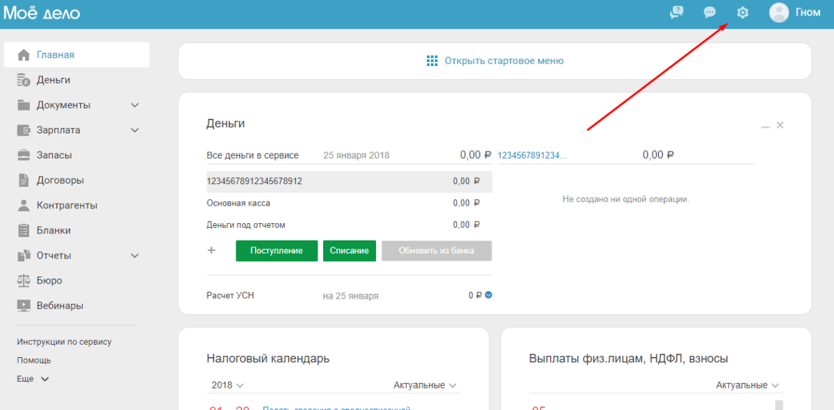This screenshot has height=410, width=834.
Task: Open the help questions icon in header
Action: [x=676, y=13]
